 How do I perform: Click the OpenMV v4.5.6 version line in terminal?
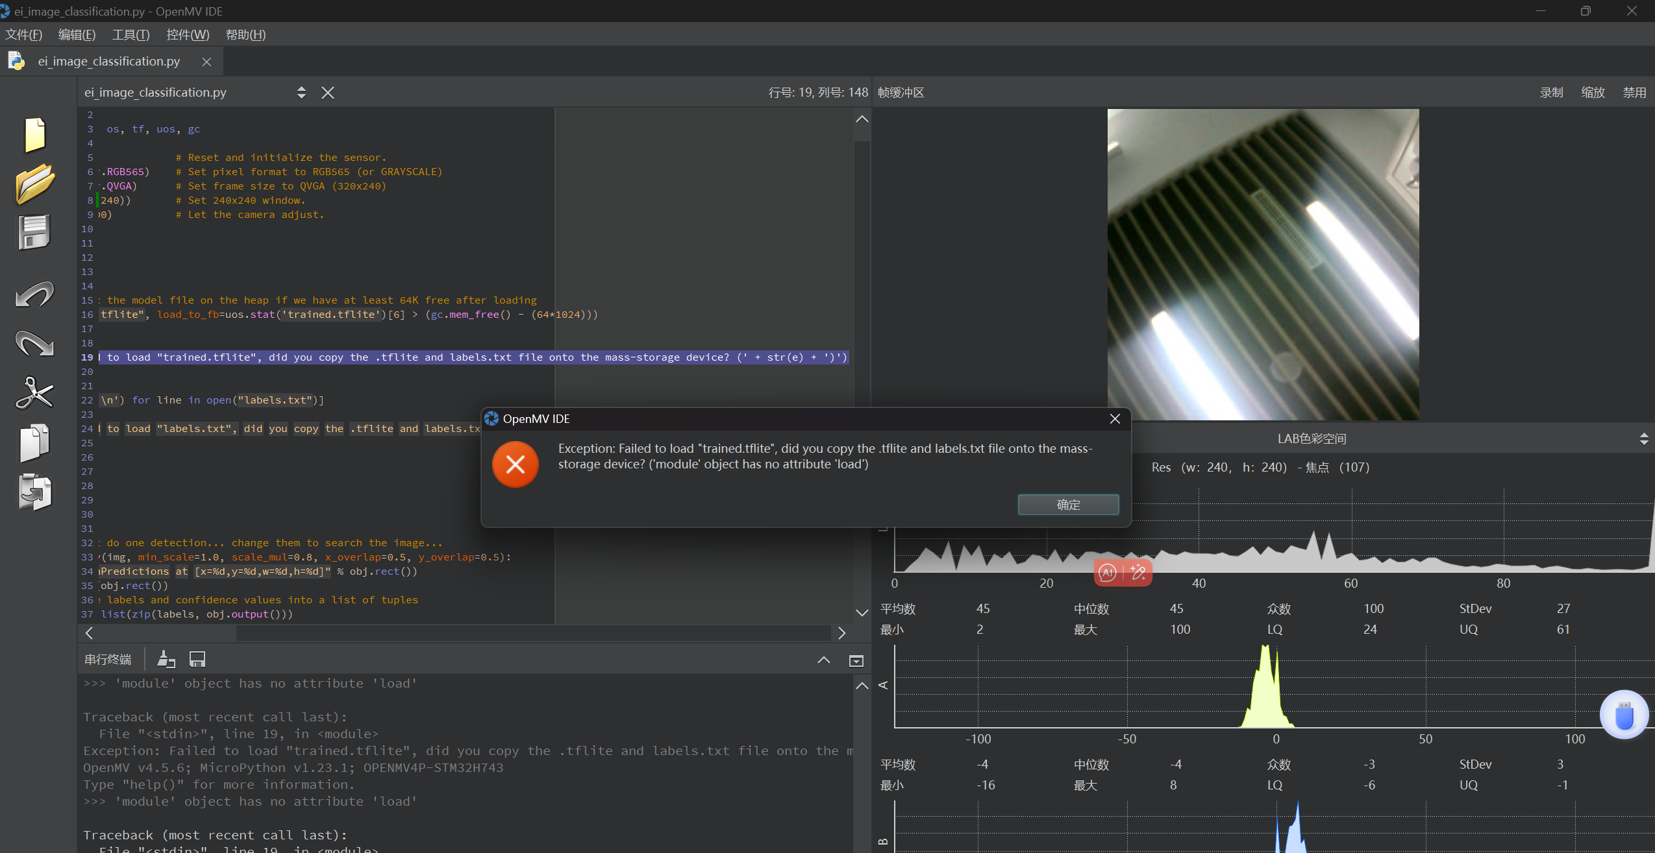pos(293,767)
